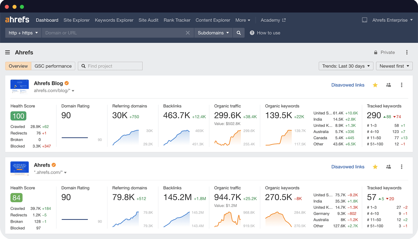Click Canada 5.4K keywords row
Image resolution: width=418 pixels, height=239 pixels.
point(335,138)
